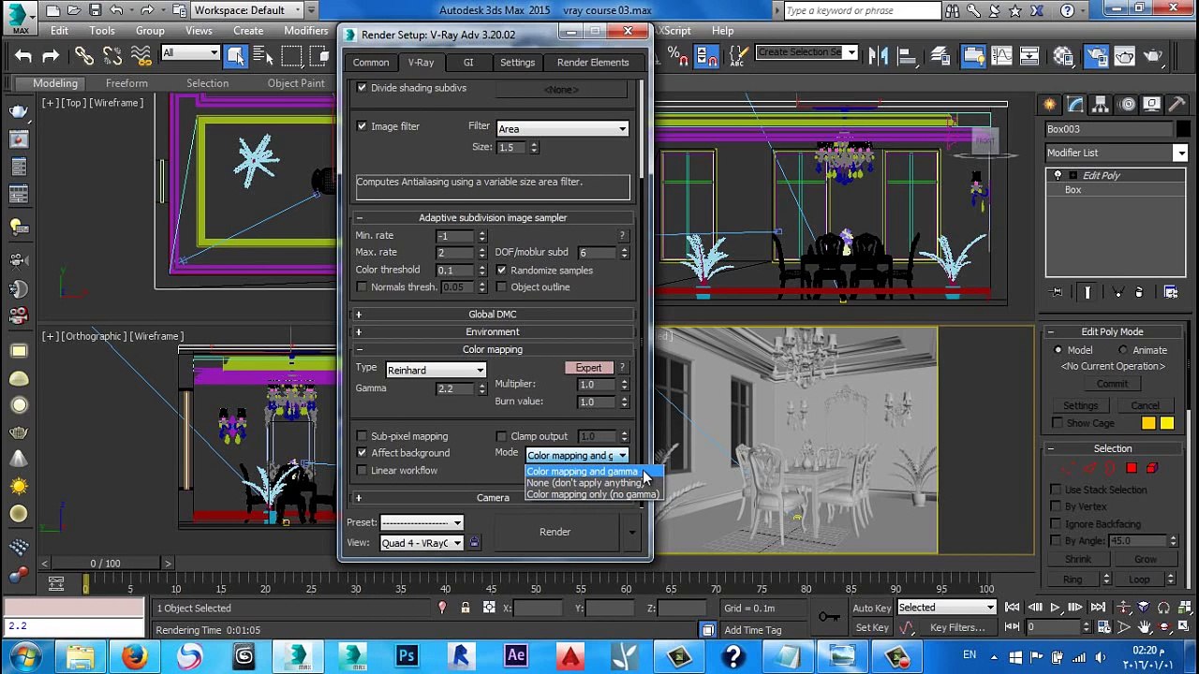The image size is (1199, 674).
Task: Switch to the GI tab
Action: (x=468, y=62)
